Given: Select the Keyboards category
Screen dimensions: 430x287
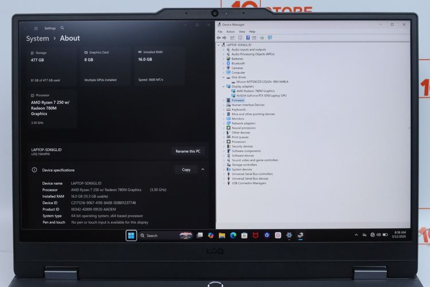Looking at the screenshot, I should [239, 110].
